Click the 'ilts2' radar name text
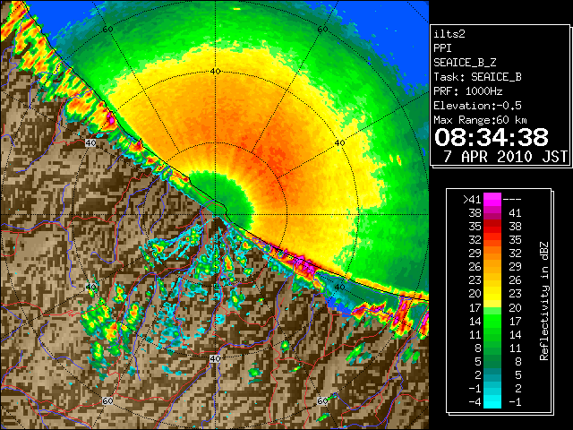The width and height of the screenshot is (573, 430). pyautogui.click(x=449, y=34)
